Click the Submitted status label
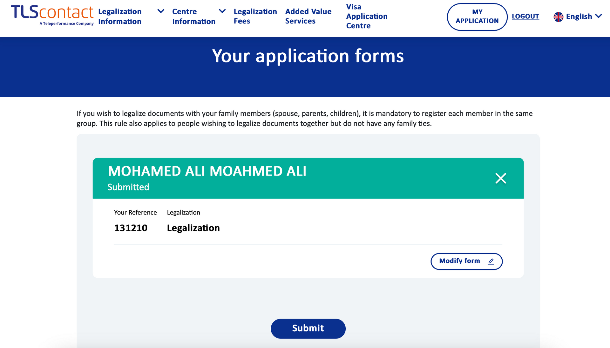610x348 pixels. tap(128, 187)
